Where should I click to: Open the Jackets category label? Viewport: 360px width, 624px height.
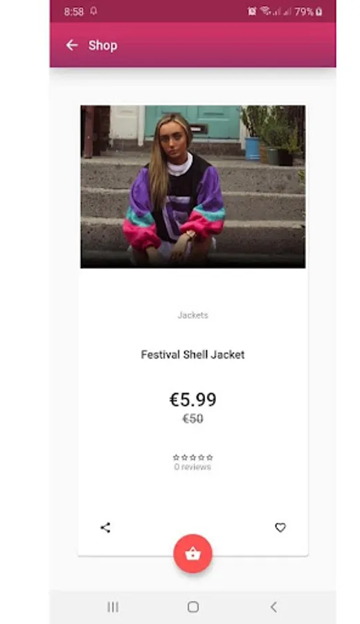click(192, 315)
